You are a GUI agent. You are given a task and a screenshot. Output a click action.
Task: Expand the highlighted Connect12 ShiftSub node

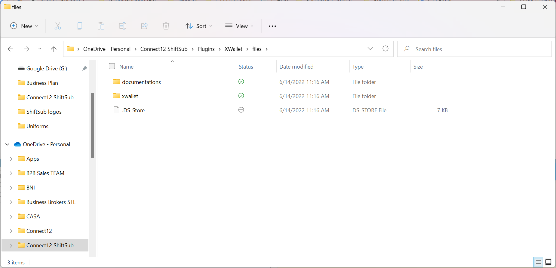(11, 245)
